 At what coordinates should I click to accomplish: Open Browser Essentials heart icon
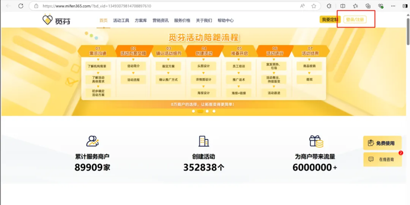pyautogui.click(x=380, y=6)
